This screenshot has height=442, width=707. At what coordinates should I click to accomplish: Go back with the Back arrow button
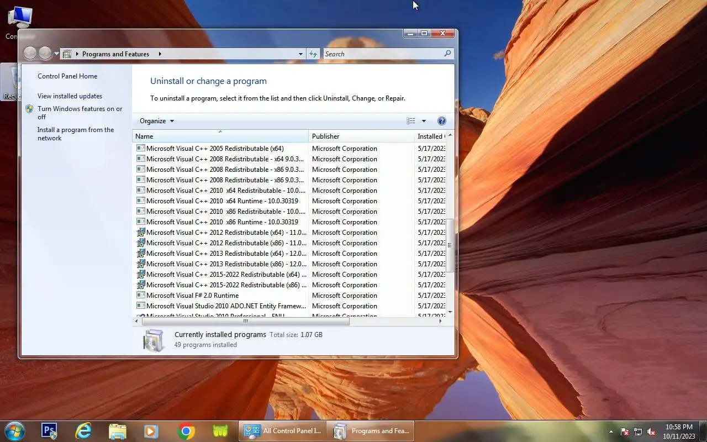pyautogui.click(x=30, y=53)
